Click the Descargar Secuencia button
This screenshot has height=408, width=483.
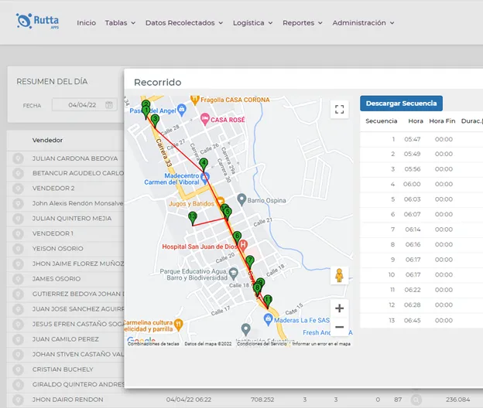click(x=401, y=104)
